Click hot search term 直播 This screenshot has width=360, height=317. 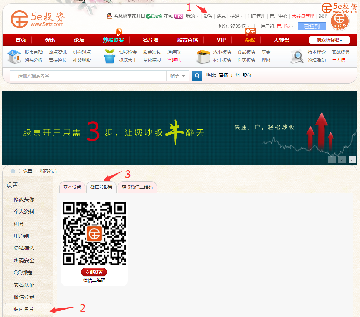[x=223, y=75]
